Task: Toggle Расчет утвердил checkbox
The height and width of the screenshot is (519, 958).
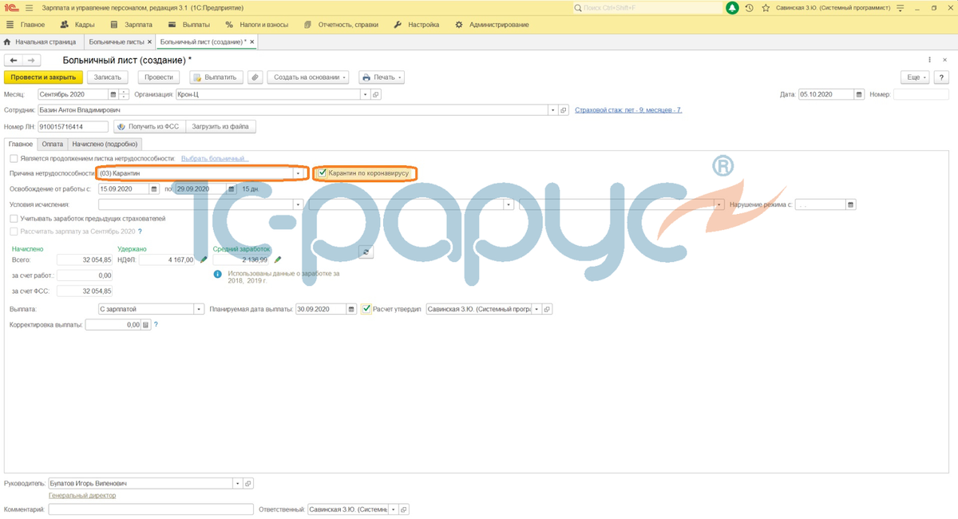Action: (366, 309)
